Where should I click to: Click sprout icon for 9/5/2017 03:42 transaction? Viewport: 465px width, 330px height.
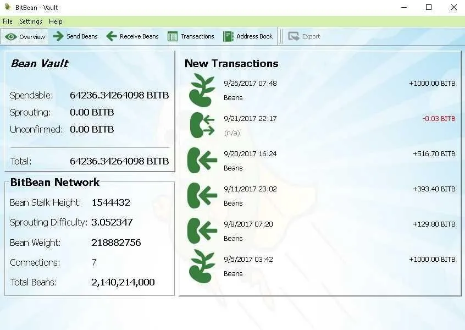[x=202, y=266]
